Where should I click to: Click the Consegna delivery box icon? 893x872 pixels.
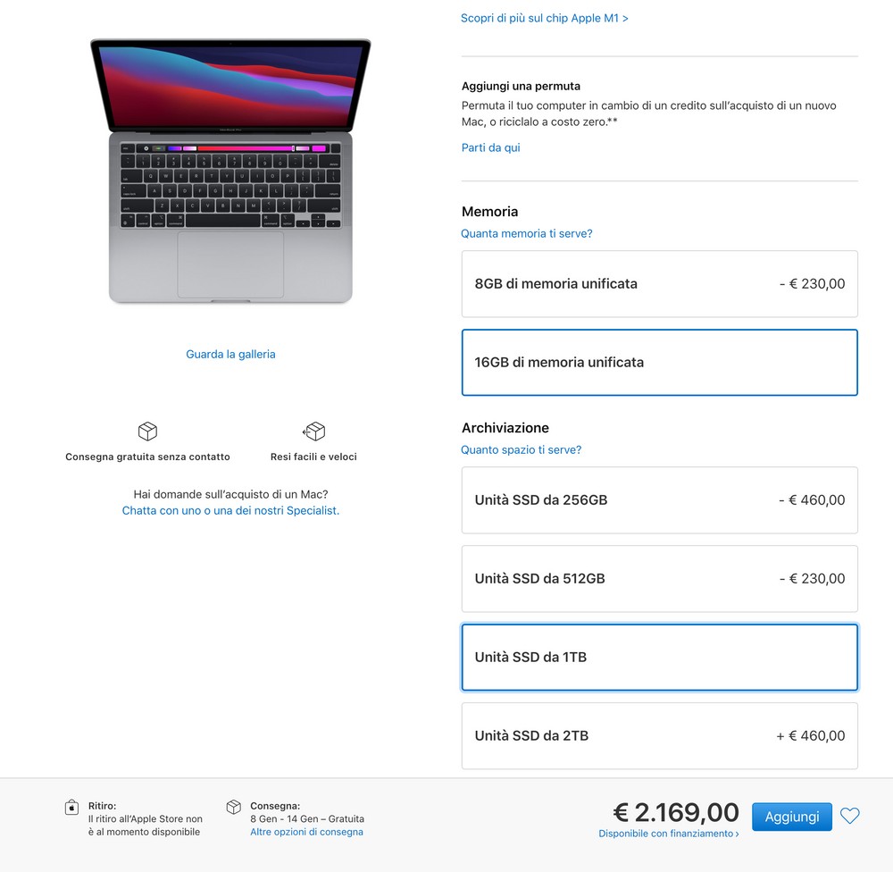coord(233,807)
